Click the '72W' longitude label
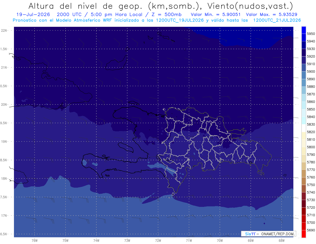The height and width of the screenshot is (244, 316). pyautogui.click(x=158, y=241)
